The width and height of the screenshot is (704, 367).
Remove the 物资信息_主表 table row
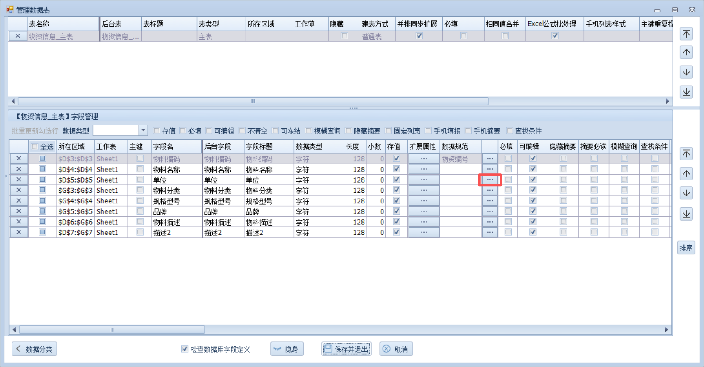(x=17, y=36)
